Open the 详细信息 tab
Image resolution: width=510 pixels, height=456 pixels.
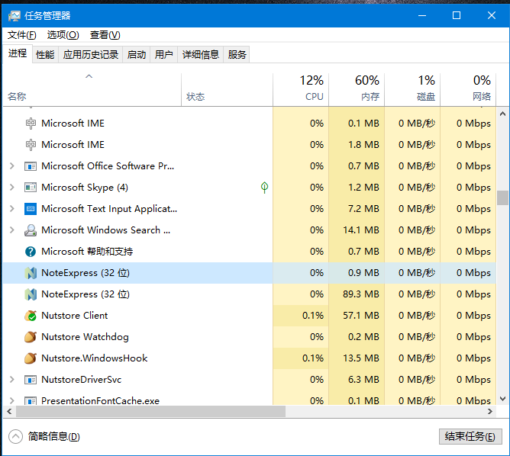(x=200, y=54)
